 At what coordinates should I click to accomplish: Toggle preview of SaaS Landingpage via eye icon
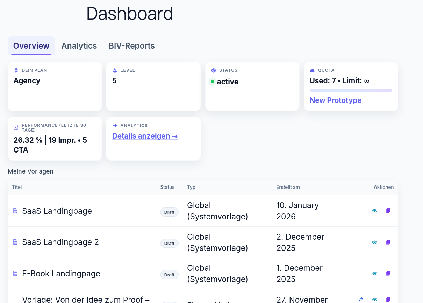(x=374, y=210)
